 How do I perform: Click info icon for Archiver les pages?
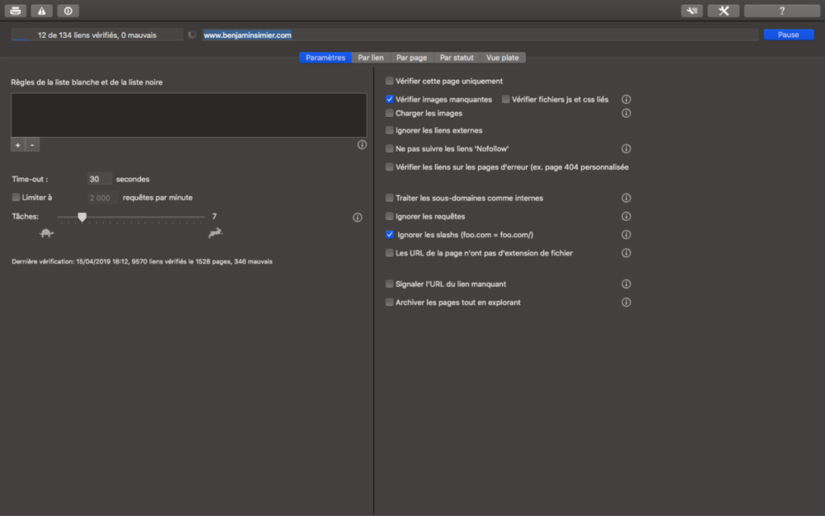(x=626, y=302)
